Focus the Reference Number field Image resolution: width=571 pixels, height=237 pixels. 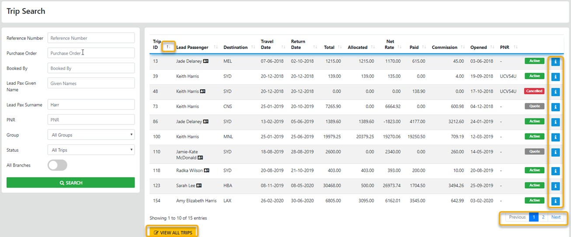(91, 38)
